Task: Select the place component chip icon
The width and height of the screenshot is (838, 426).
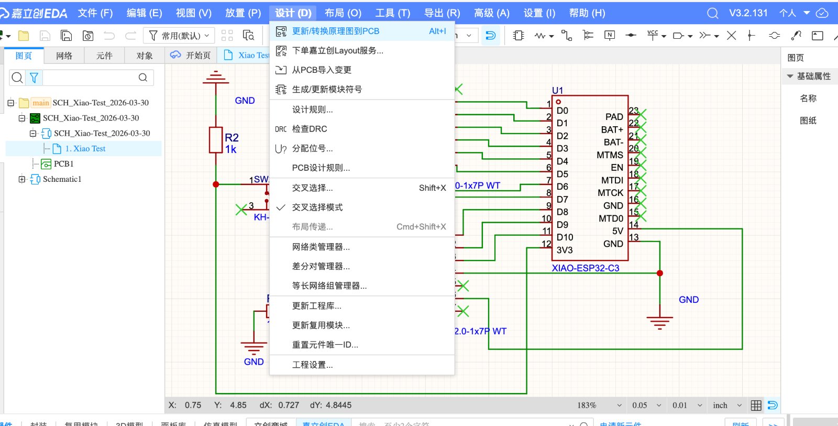Action: [x=519, y=36]
